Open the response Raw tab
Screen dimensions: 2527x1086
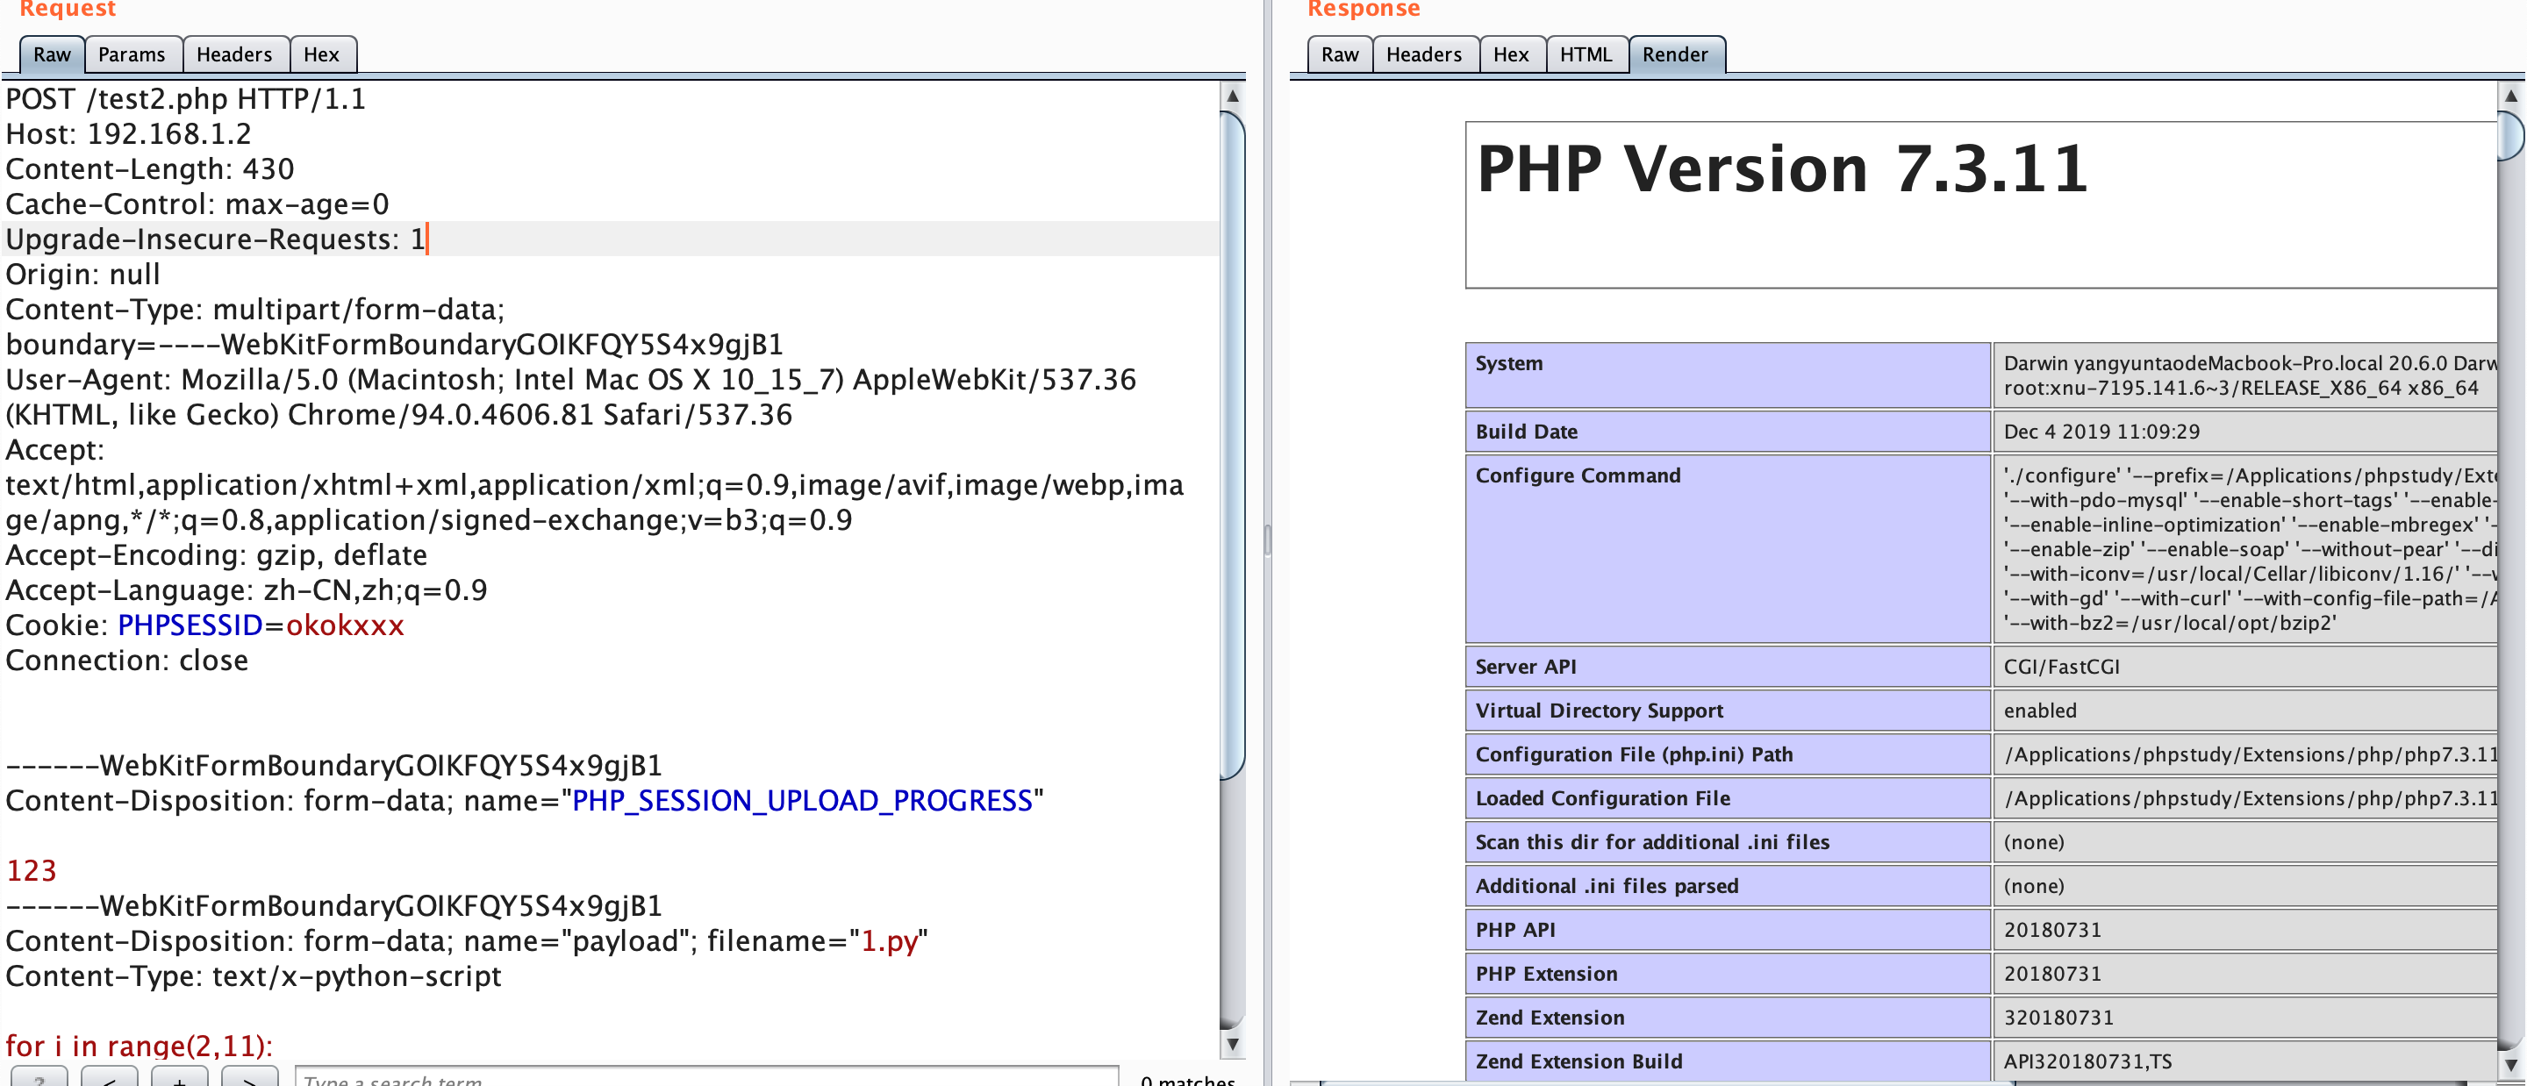click(1339, 55)
